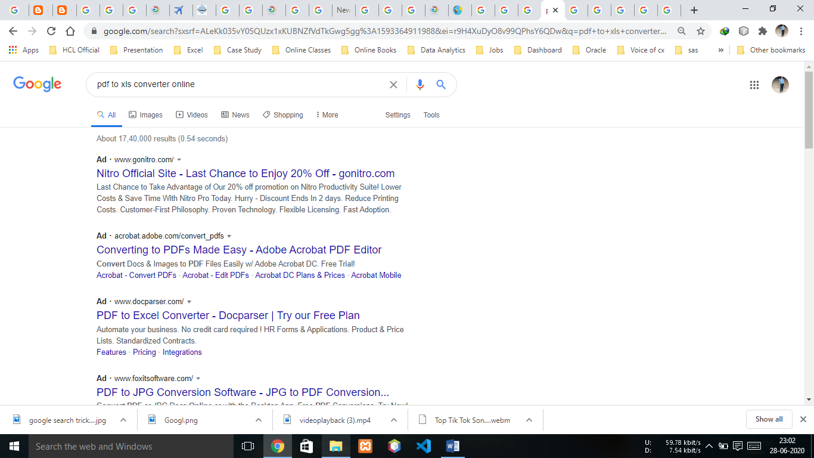The height and width of the screenshot is (458, 814).
Task: Click Show all downloads
Action: tap(769, 419)
